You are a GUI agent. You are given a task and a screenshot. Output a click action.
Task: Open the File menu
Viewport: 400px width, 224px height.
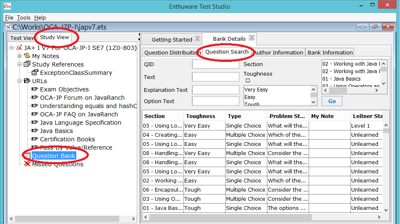(9, 17)
